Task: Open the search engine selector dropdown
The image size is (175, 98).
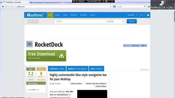Action: pos(115,7)
